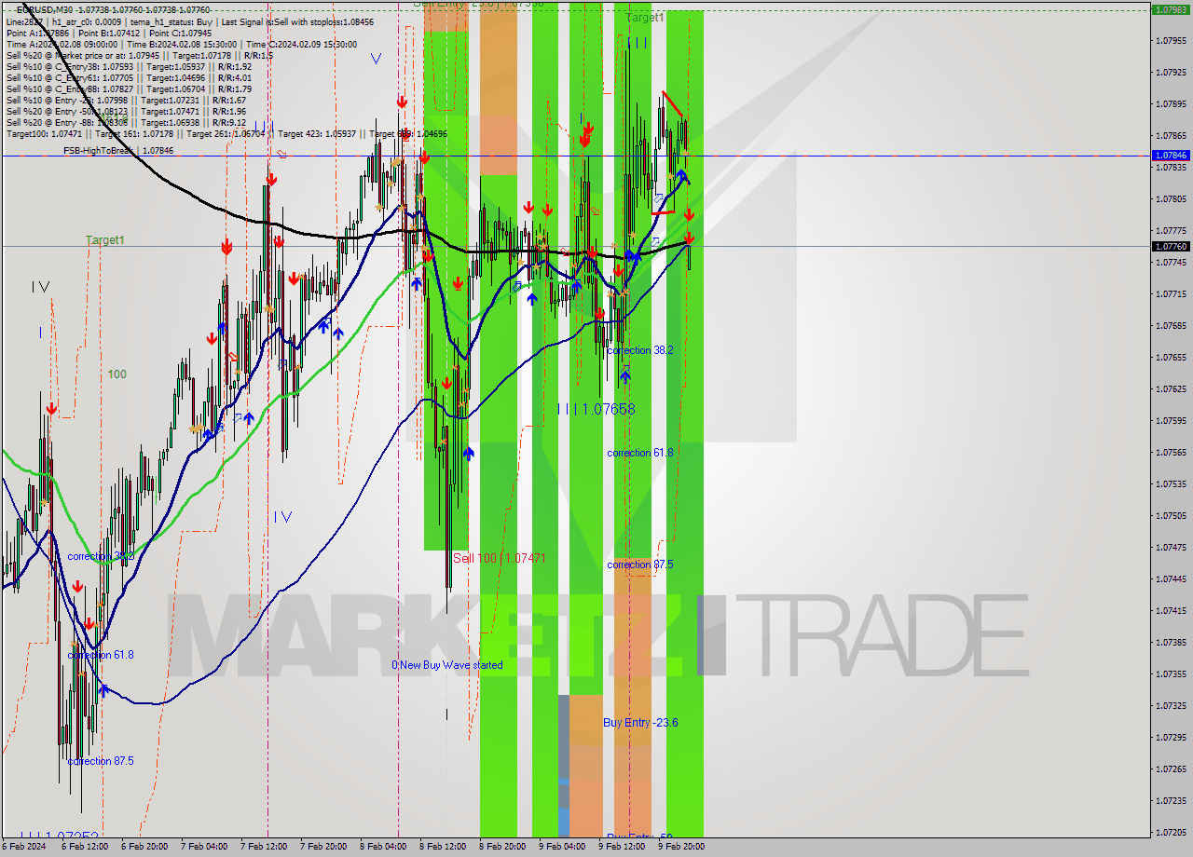The height and width of the screenshot is (857, 1193).
Task: Click the 1.07295 price axis label
Action: pos(1171,737)
